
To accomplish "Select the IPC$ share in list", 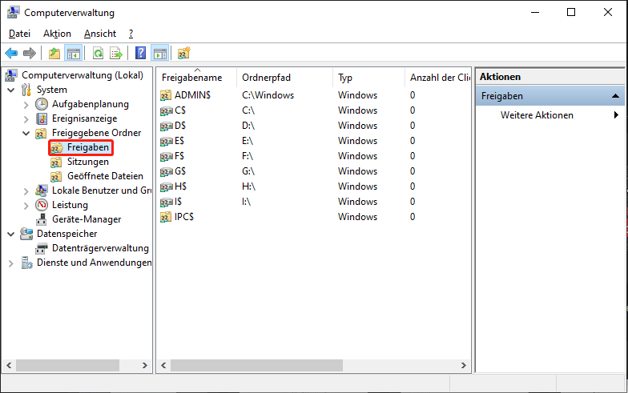I will pyautogui.click(x=184, y=217).
